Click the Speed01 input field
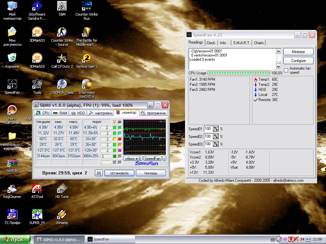 coord(208,129)
